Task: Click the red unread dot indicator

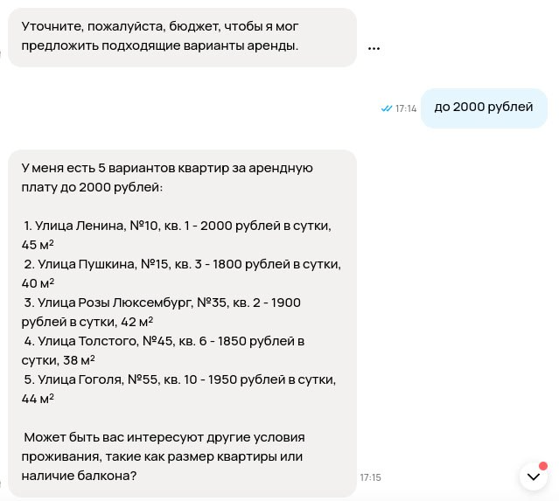Action: 543,466
